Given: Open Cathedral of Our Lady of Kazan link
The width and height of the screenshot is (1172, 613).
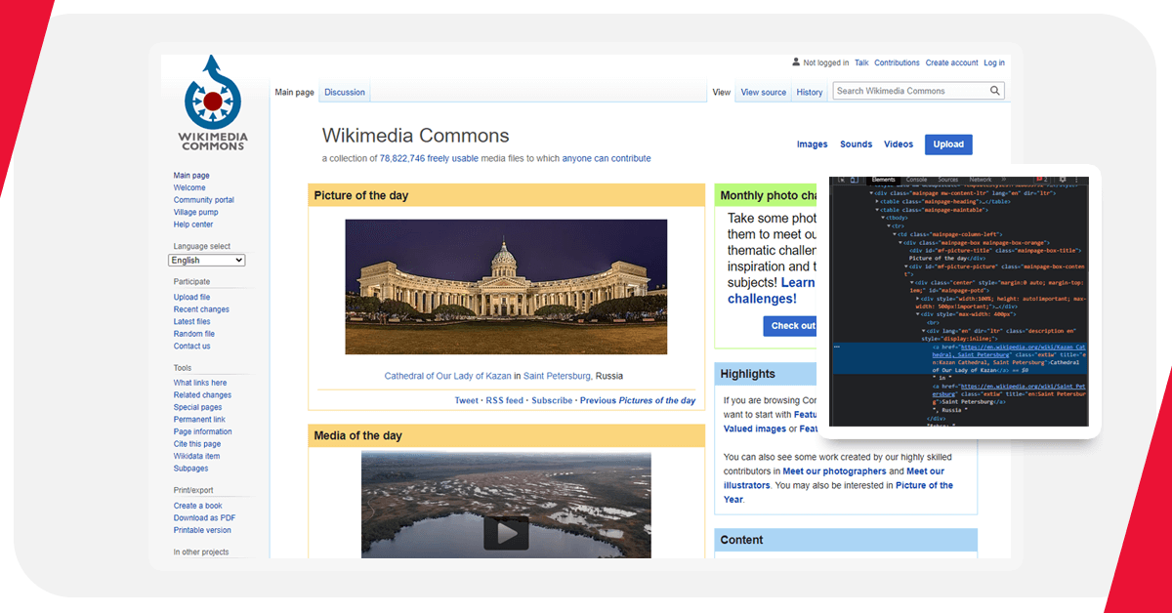Looking at the screenshot, I should click(448, 376).
